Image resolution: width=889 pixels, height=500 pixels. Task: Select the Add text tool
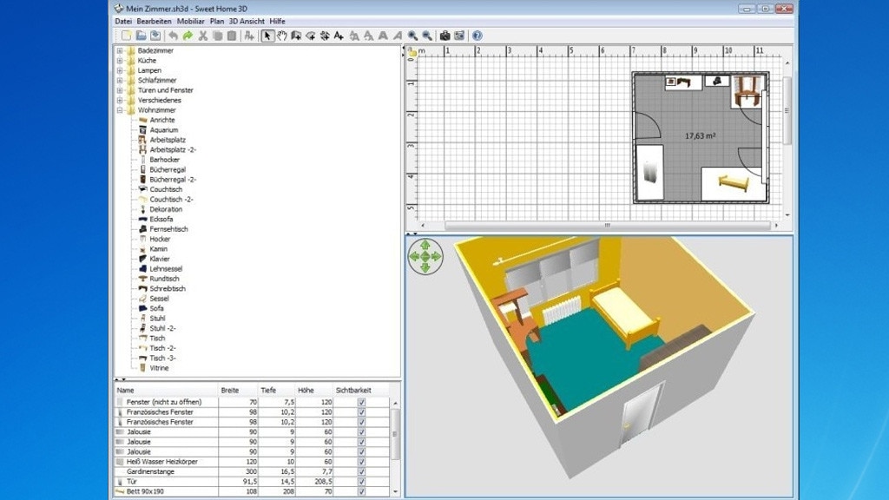(339, 36)
